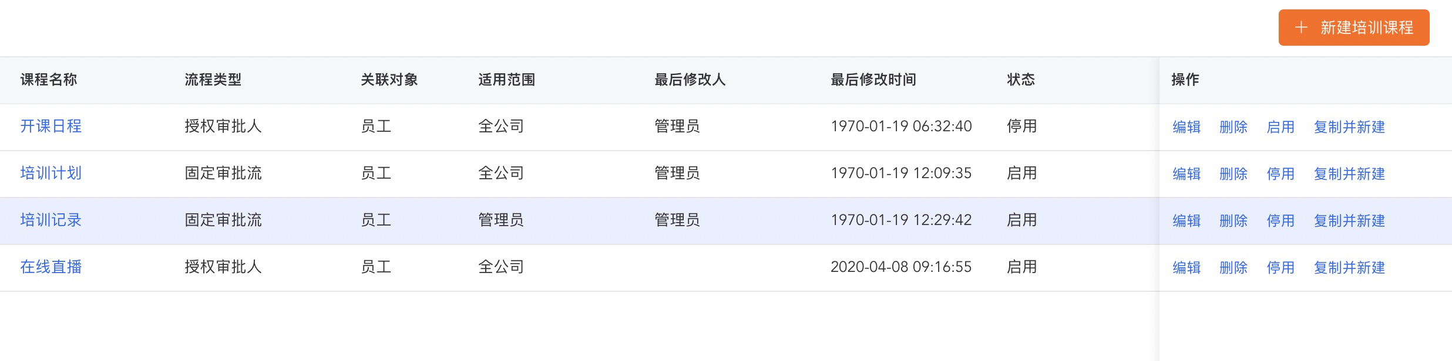Copy and create new from 在线直播

[x=1349, y=268]
